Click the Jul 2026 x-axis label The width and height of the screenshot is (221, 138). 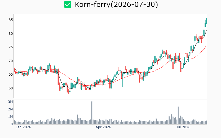click(x=183, y=127)
